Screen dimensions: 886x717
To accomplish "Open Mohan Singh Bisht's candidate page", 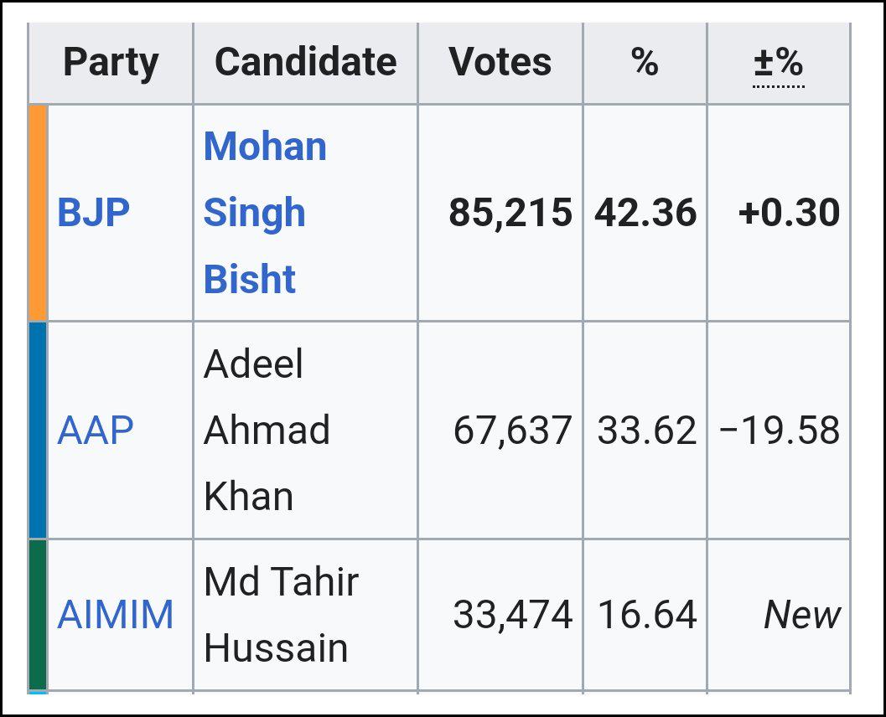I will pos(265,213).
